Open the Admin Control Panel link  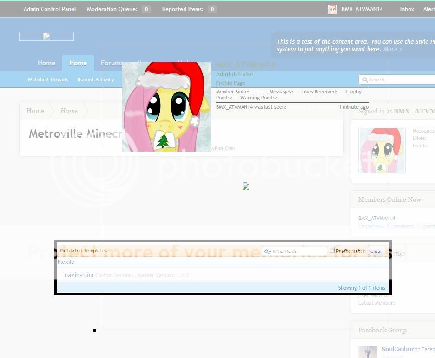point(50,9)
